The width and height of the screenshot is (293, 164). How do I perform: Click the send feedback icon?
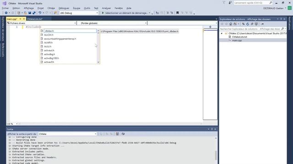(x=230, y=3)
